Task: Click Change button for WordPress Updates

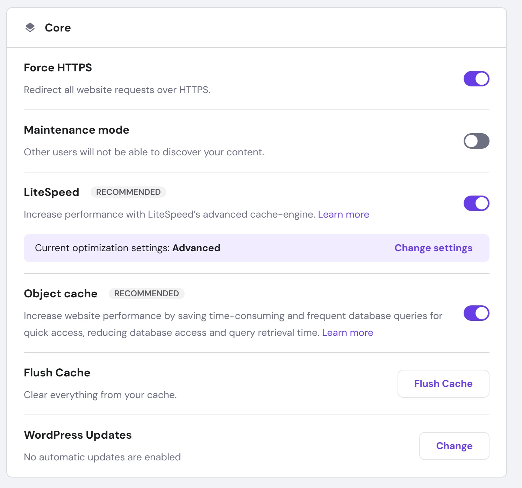Action: pyautogui.click(x=454, y=446)
